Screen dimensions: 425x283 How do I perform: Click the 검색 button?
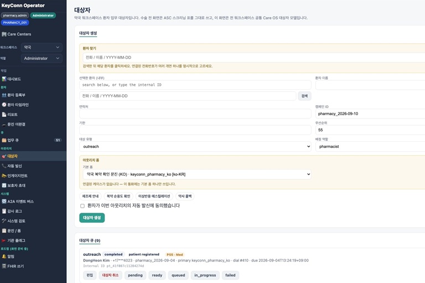[305, 96]
